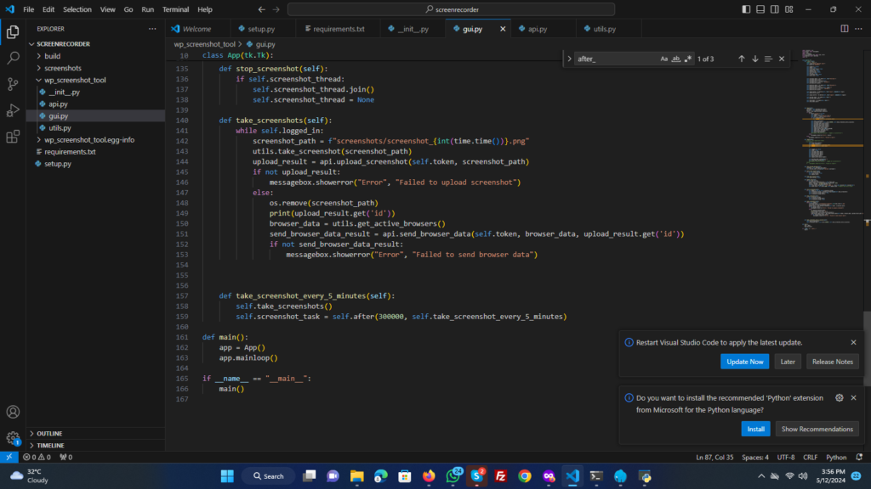
Task: Go to next find match arrow
Action: [754, 59]
